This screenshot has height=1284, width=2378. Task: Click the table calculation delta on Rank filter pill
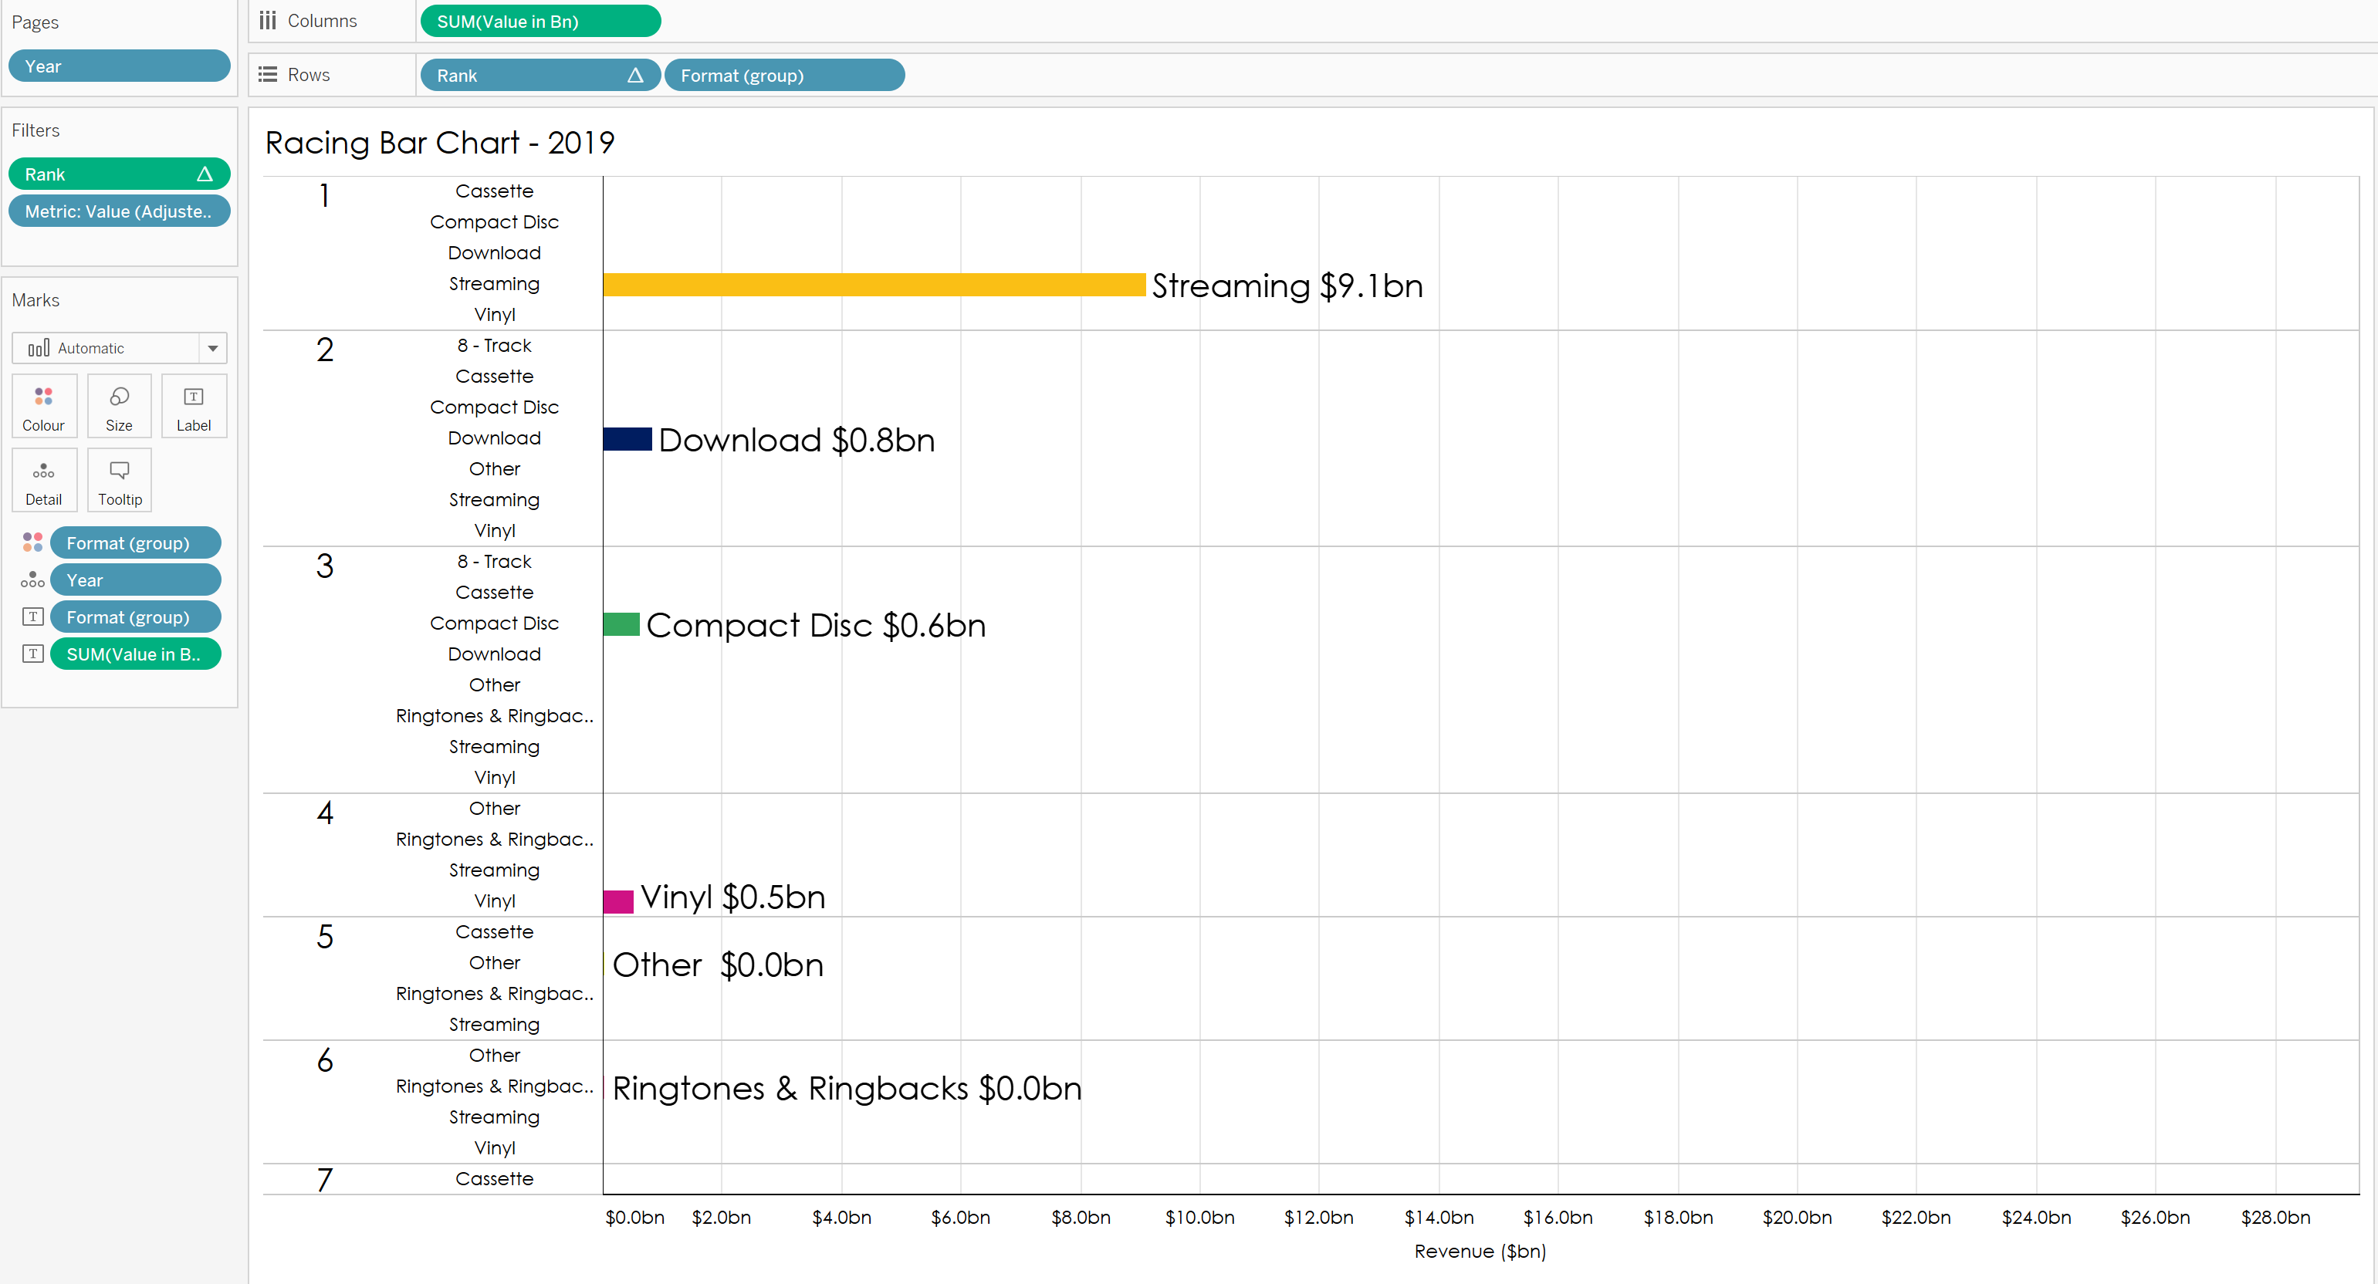pos(205,174)
